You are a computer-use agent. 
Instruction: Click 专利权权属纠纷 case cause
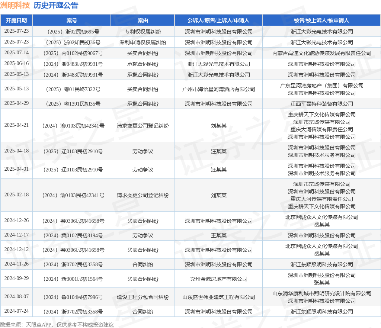click(143, 32)
